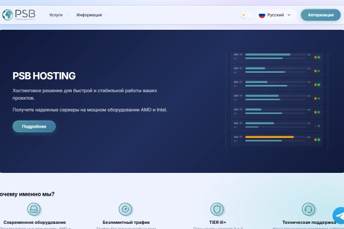Open the Услуги menu

pos(56,15)
